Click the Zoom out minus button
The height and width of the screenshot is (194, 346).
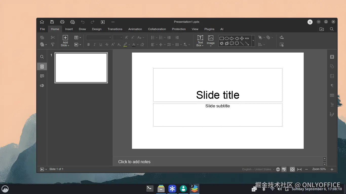tap(306, 169)
